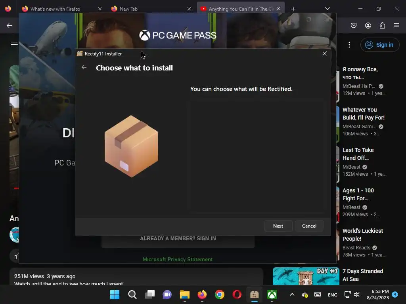This screenshot has height=304, width=406.
Task: Open Opera browser from the taskbar
Action: tap(237, 294)
